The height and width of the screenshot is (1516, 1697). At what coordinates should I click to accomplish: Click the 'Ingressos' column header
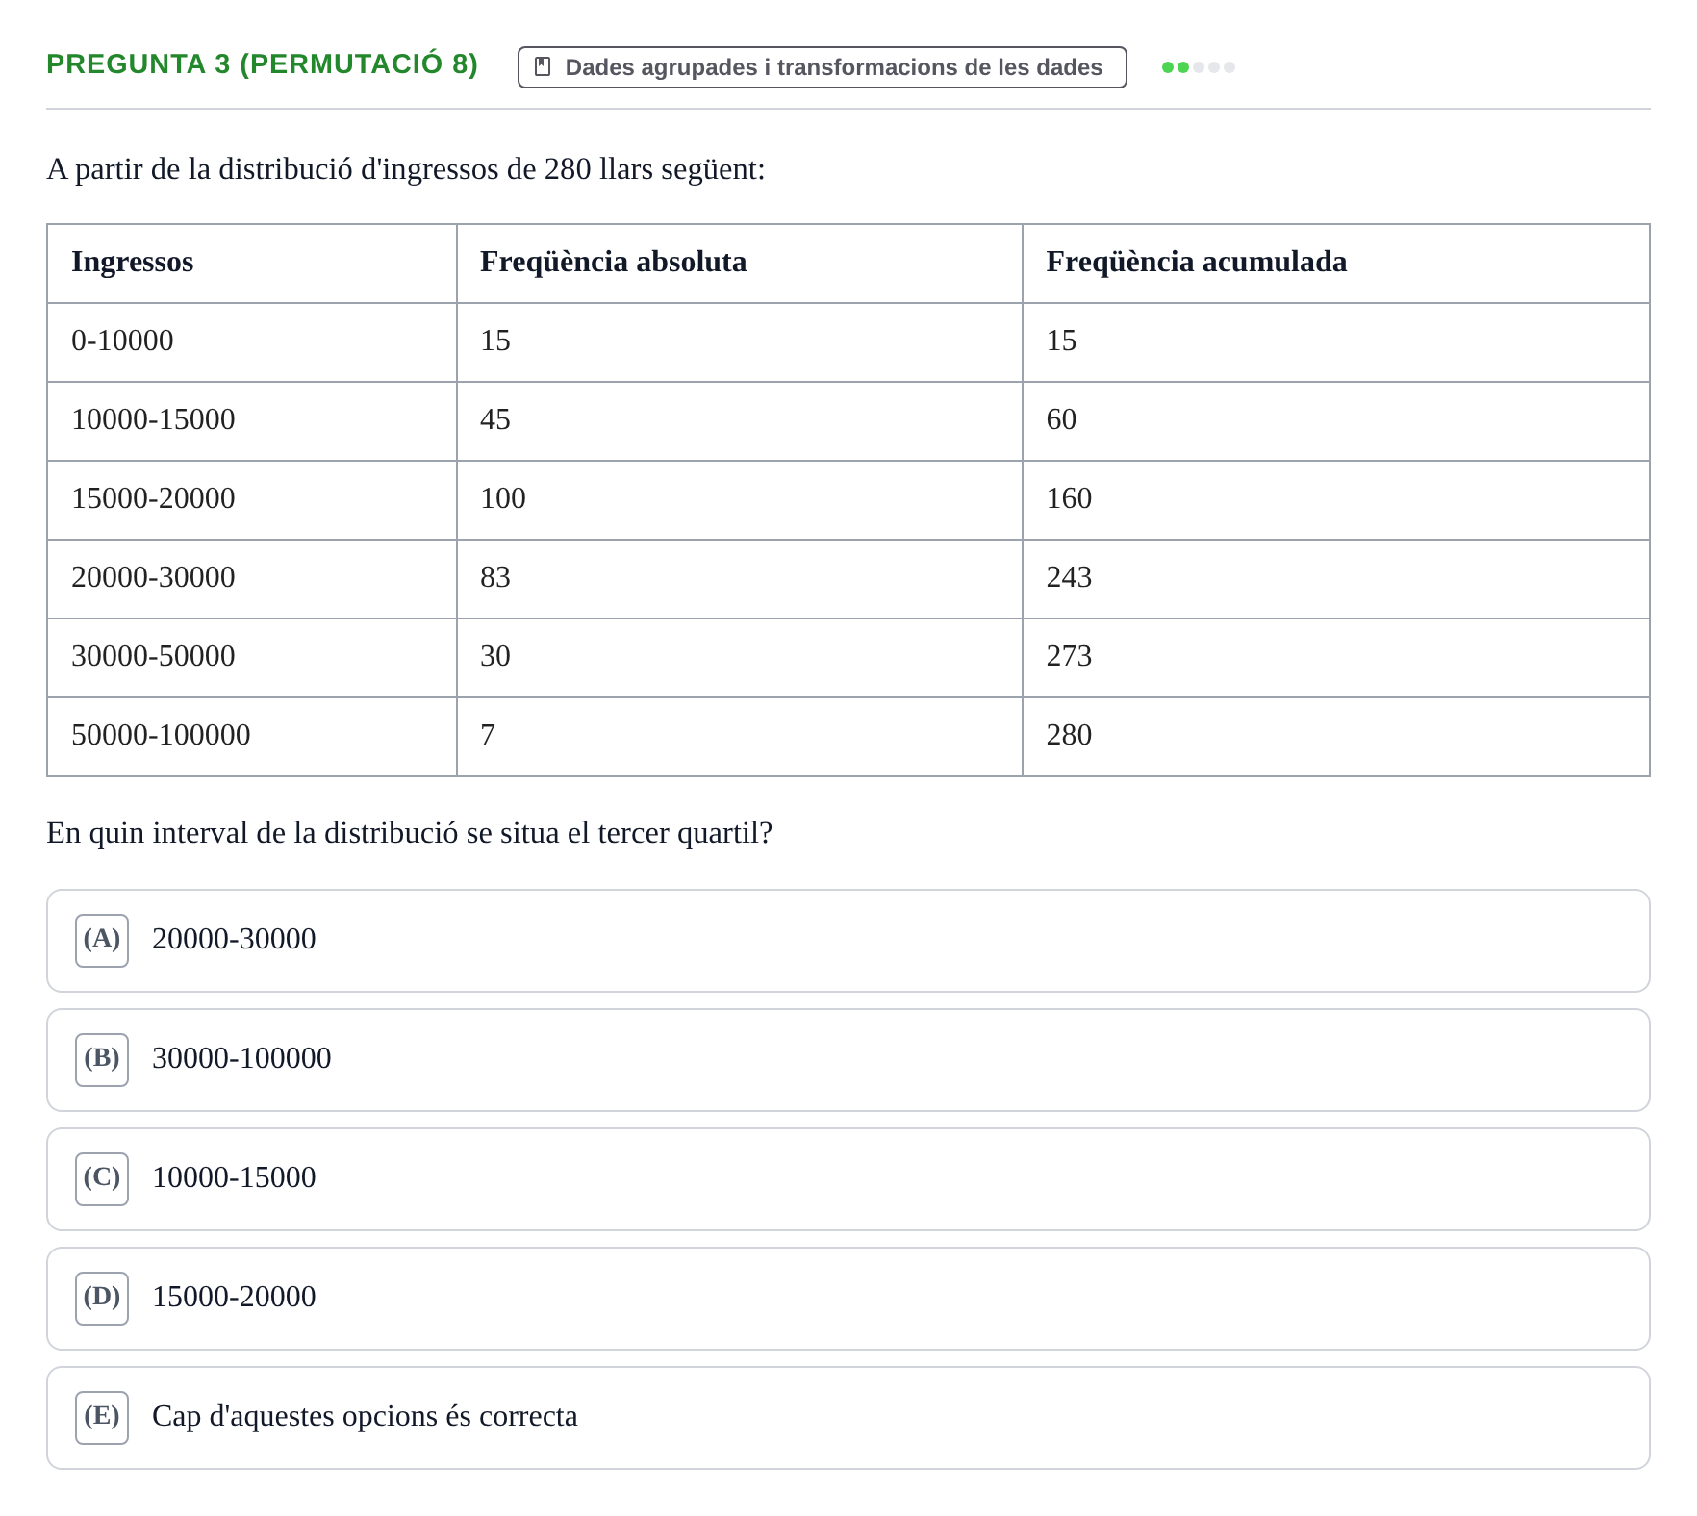pyautogui.click(x=252, y=264)
